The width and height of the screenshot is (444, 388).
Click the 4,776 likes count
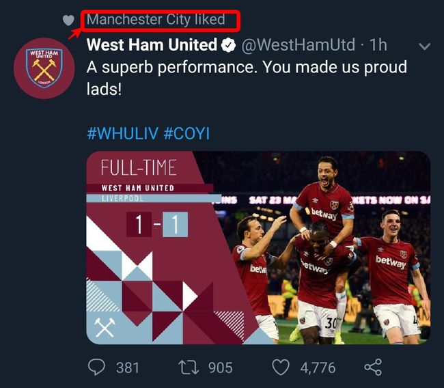coord(318,368)
